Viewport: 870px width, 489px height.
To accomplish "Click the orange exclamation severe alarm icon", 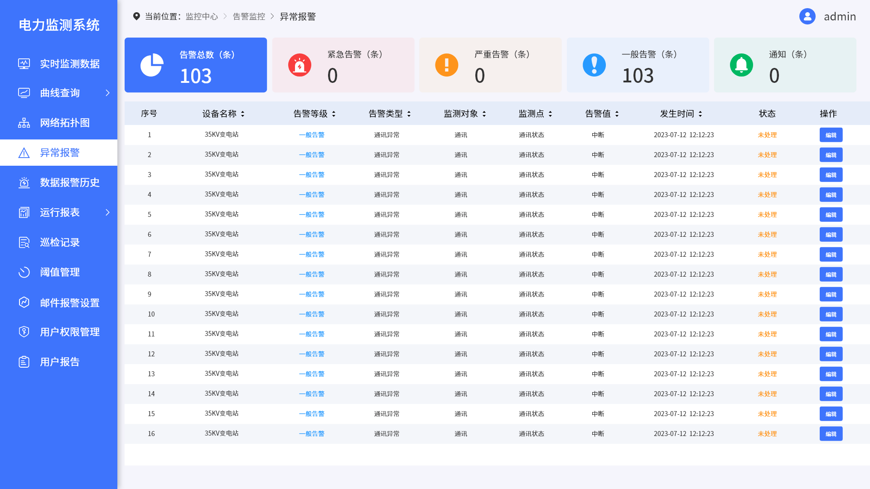I will click(x=447, y=65).
